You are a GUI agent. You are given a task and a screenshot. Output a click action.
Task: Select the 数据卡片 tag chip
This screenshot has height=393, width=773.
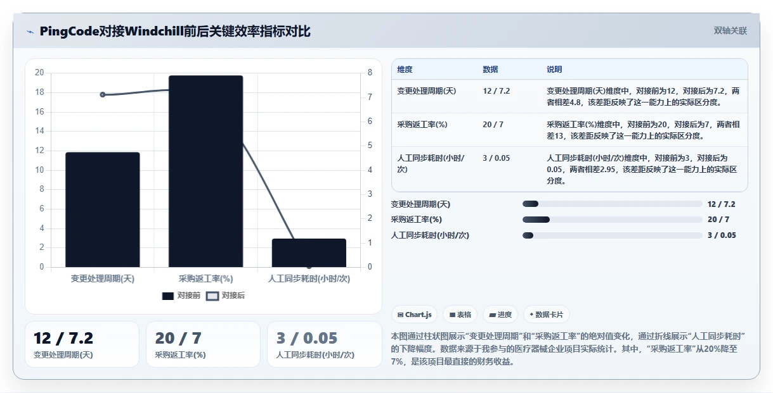click(546, 315)
